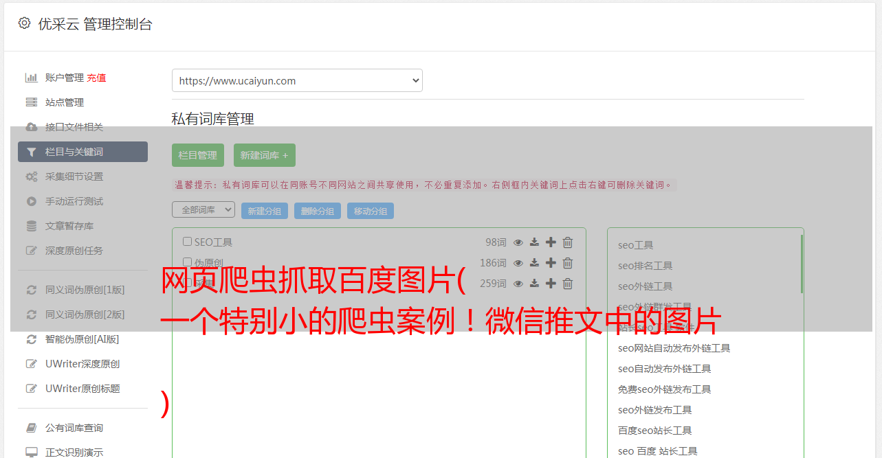Viewport: 882px width, 458px height.
Task: Click the eye icon in the 259词 row
Action: click(518, 284)
